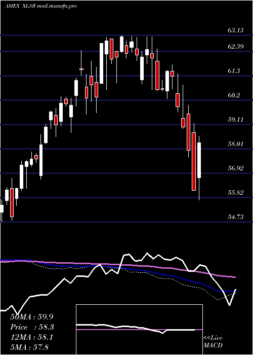Click inside the Live MACD inset chart
The height and width of the screenshot is (355, 253).
pyautogui.click(x=139, y=330)
